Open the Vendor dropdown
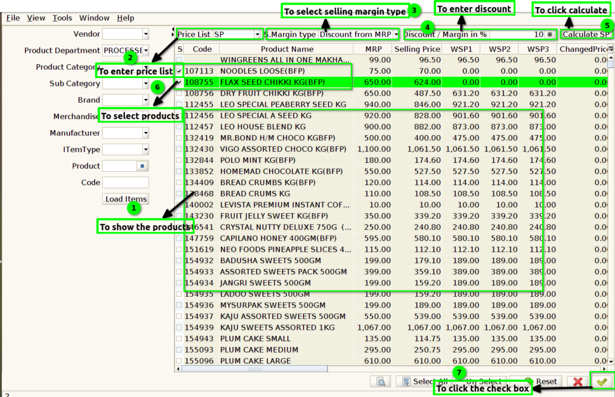The width and height of the screenshot is (615, 397). (145, 34)
